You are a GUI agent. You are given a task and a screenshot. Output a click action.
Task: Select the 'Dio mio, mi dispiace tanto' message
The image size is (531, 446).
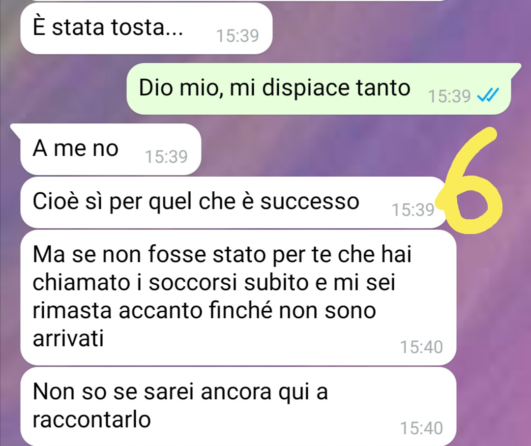(x=318, y=89)
